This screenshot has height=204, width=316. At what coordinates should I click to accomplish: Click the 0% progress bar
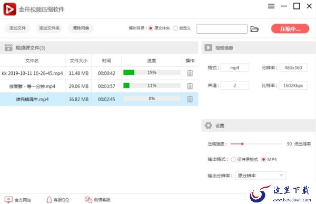152,99
